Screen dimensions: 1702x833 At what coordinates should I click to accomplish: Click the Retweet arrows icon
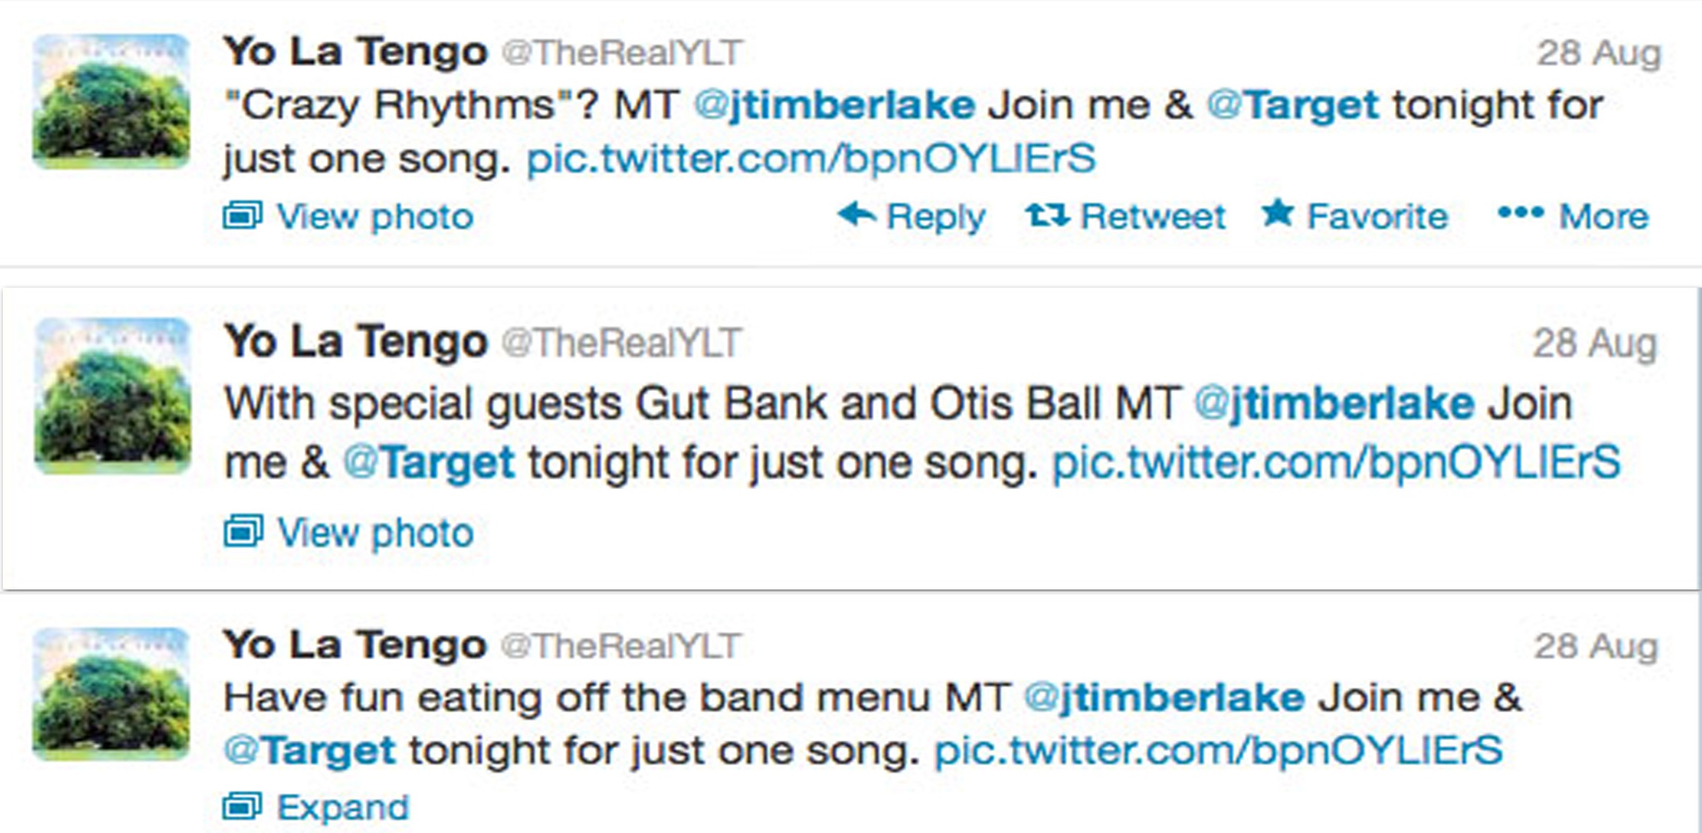[1047, 215]
